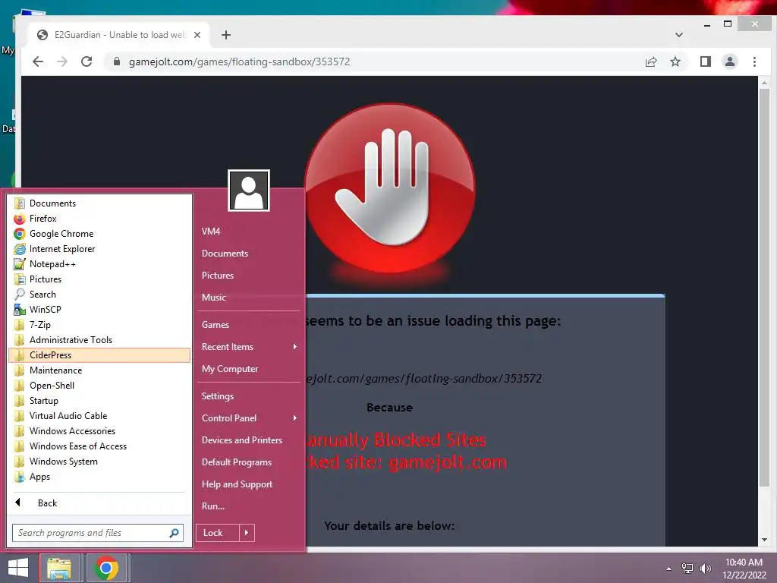This screenshot has width=777, height=583.
Task: Open Default Programs
Action: click(x=249, y=462)
